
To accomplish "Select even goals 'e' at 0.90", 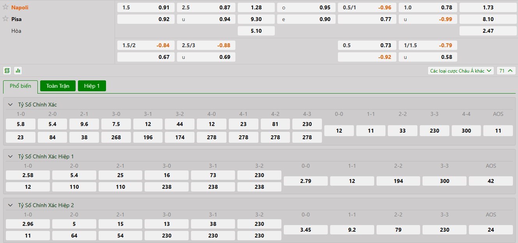I will click(x=306, y=19).
